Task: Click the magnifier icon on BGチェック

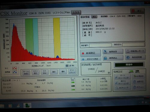Action: [117, 88]
